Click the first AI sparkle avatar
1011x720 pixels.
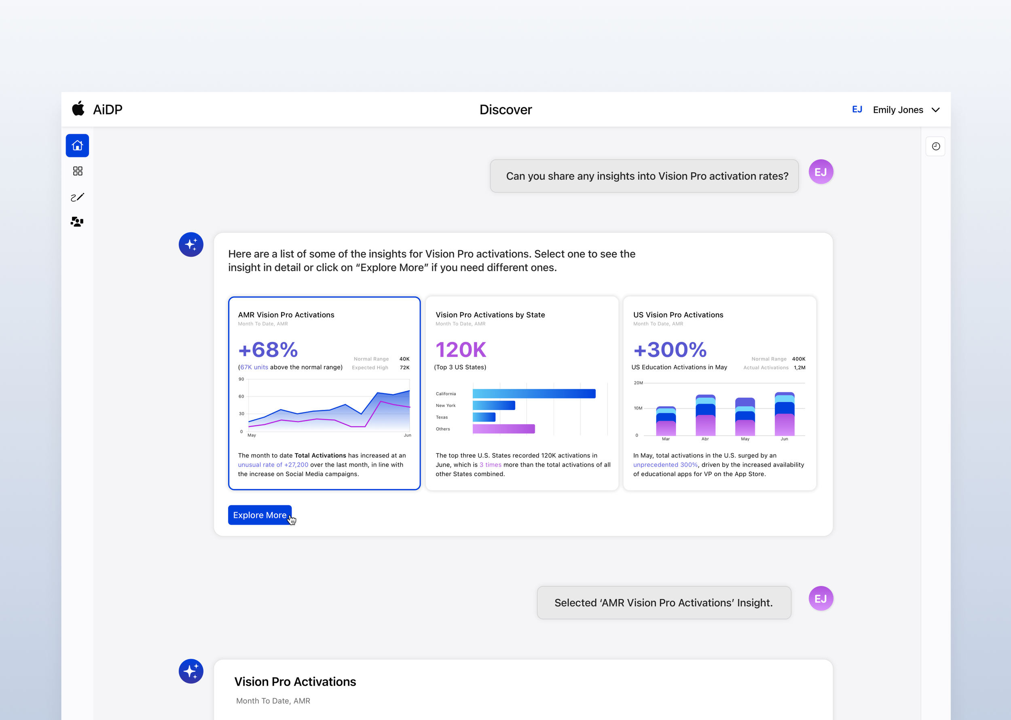click(x=191, y=244)
